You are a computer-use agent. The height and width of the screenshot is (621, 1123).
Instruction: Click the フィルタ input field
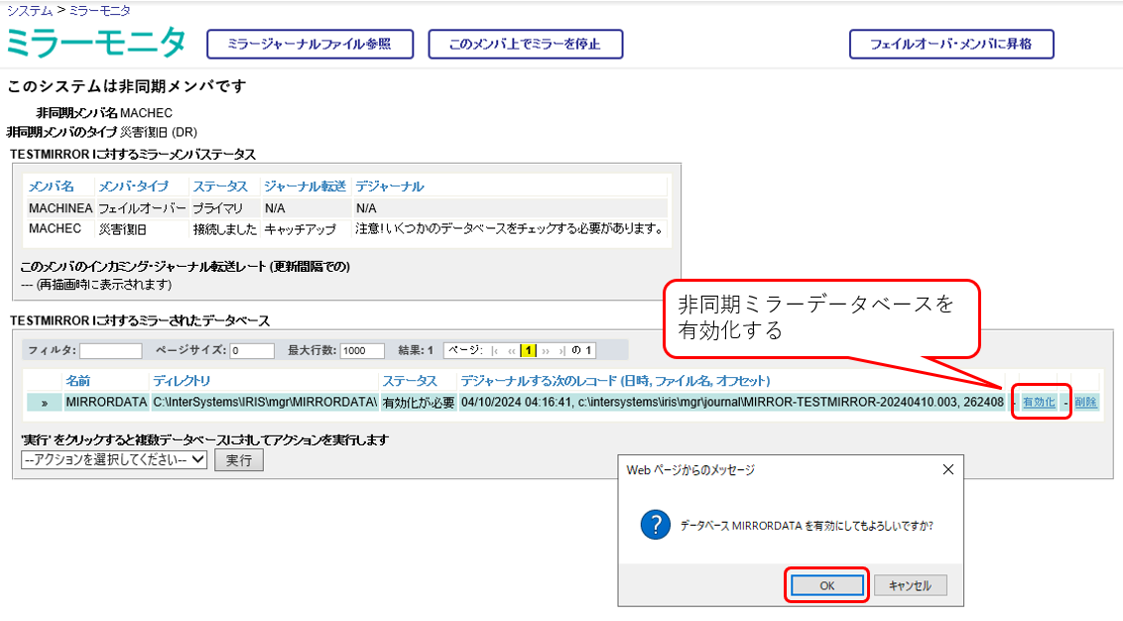(x=111, y=351)
